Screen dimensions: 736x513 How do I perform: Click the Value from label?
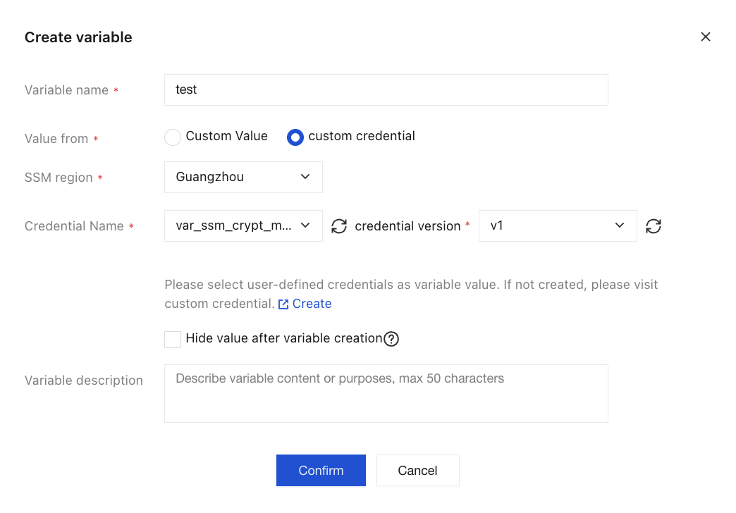(x=56, y=139)
